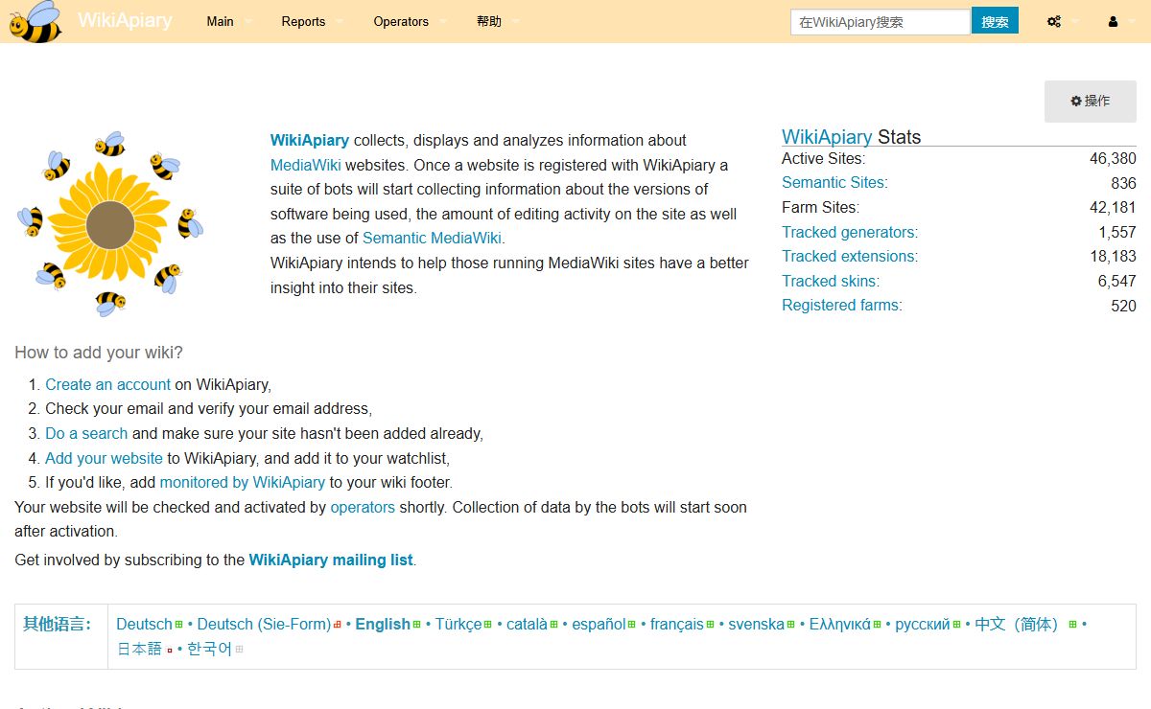Click the sunflower with bees image
1151x709 pixels.
[x=110, y=224]
